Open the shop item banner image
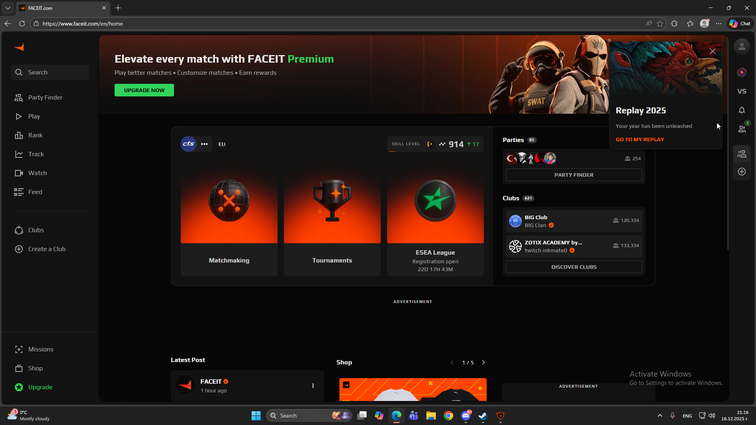 coord(413,390)
